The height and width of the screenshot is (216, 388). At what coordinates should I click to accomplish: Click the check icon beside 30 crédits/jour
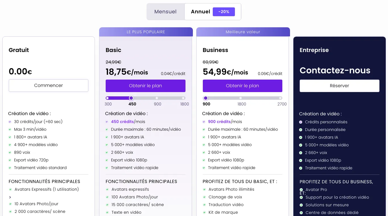click(10, 122)
